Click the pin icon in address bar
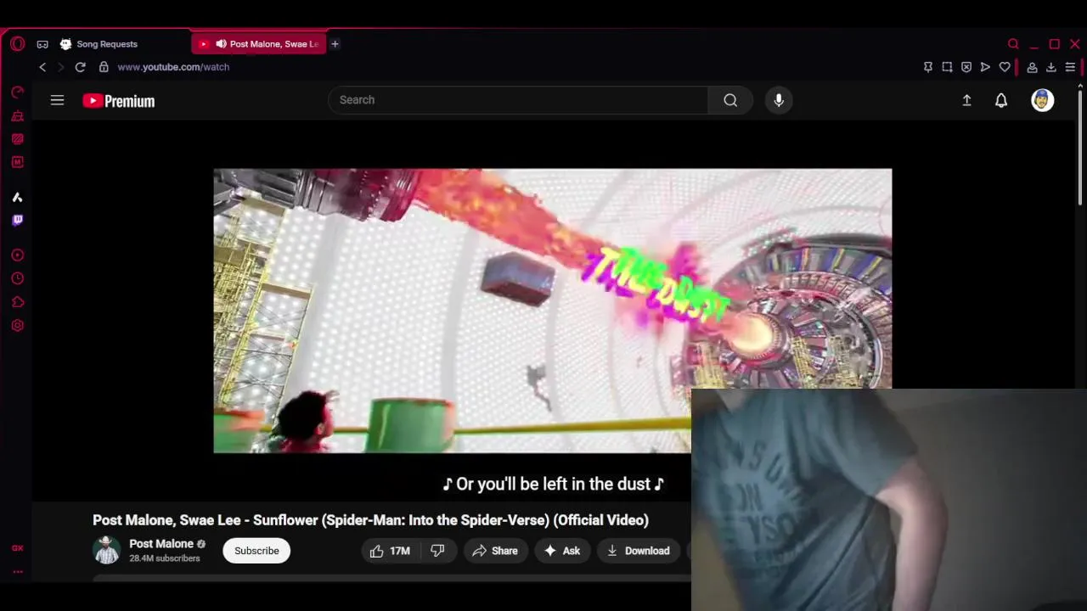1087x611 pixels. pyautogui.click(x=928, y=67)
